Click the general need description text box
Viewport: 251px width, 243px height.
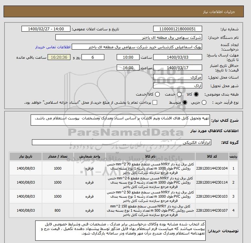[120, 120]
